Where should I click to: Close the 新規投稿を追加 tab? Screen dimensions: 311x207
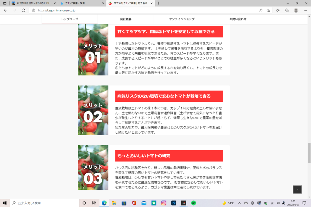click(x=55, y=3)
